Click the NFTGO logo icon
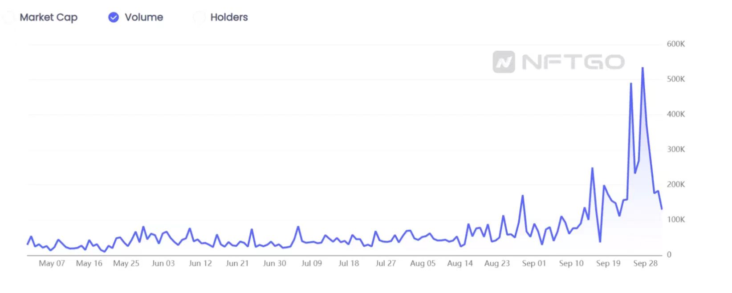The width and height of the screenshot is (732, 293). coord(504,62)
